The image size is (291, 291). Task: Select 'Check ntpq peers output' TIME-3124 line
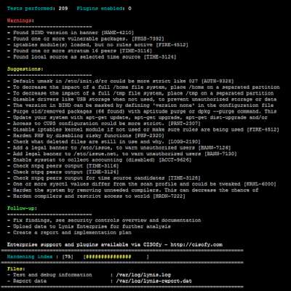point(63,172)
